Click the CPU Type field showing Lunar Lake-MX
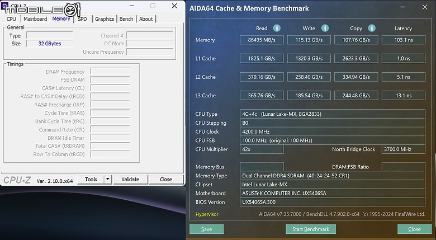The image size is (436, 240). 333,114
